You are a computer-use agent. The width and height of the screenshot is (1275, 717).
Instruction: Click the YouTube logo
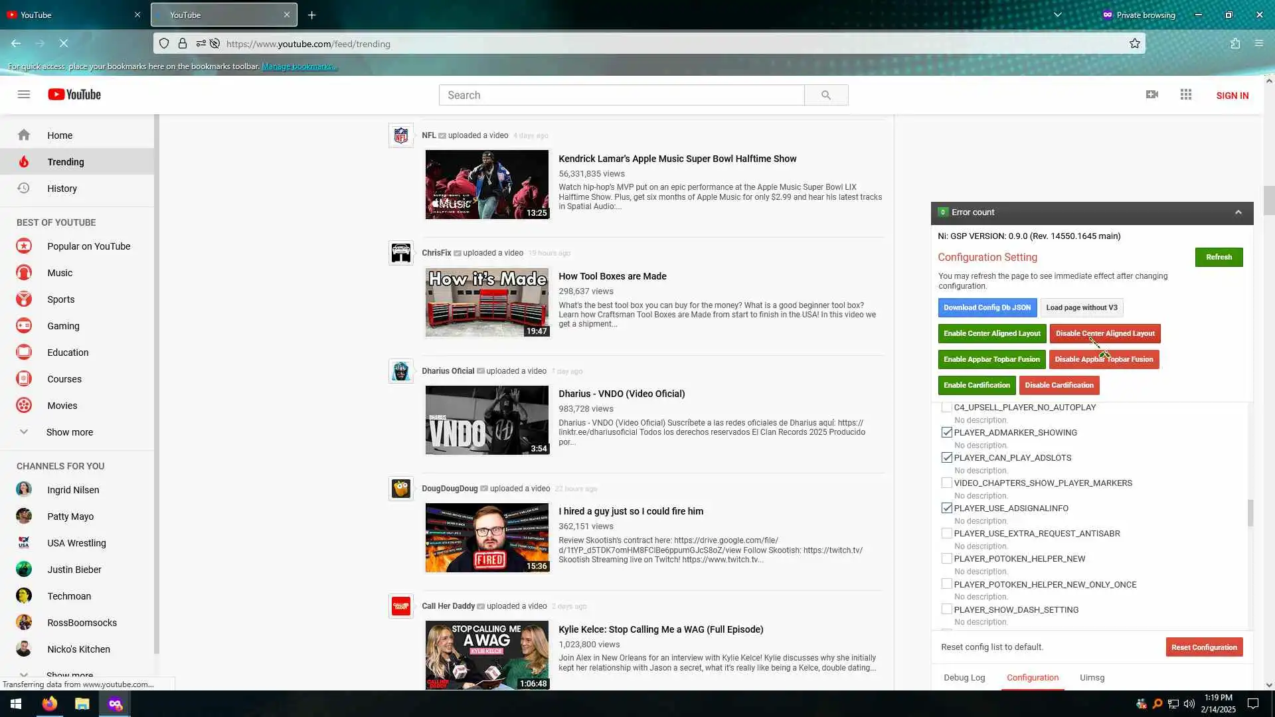[x=74, y=94]
